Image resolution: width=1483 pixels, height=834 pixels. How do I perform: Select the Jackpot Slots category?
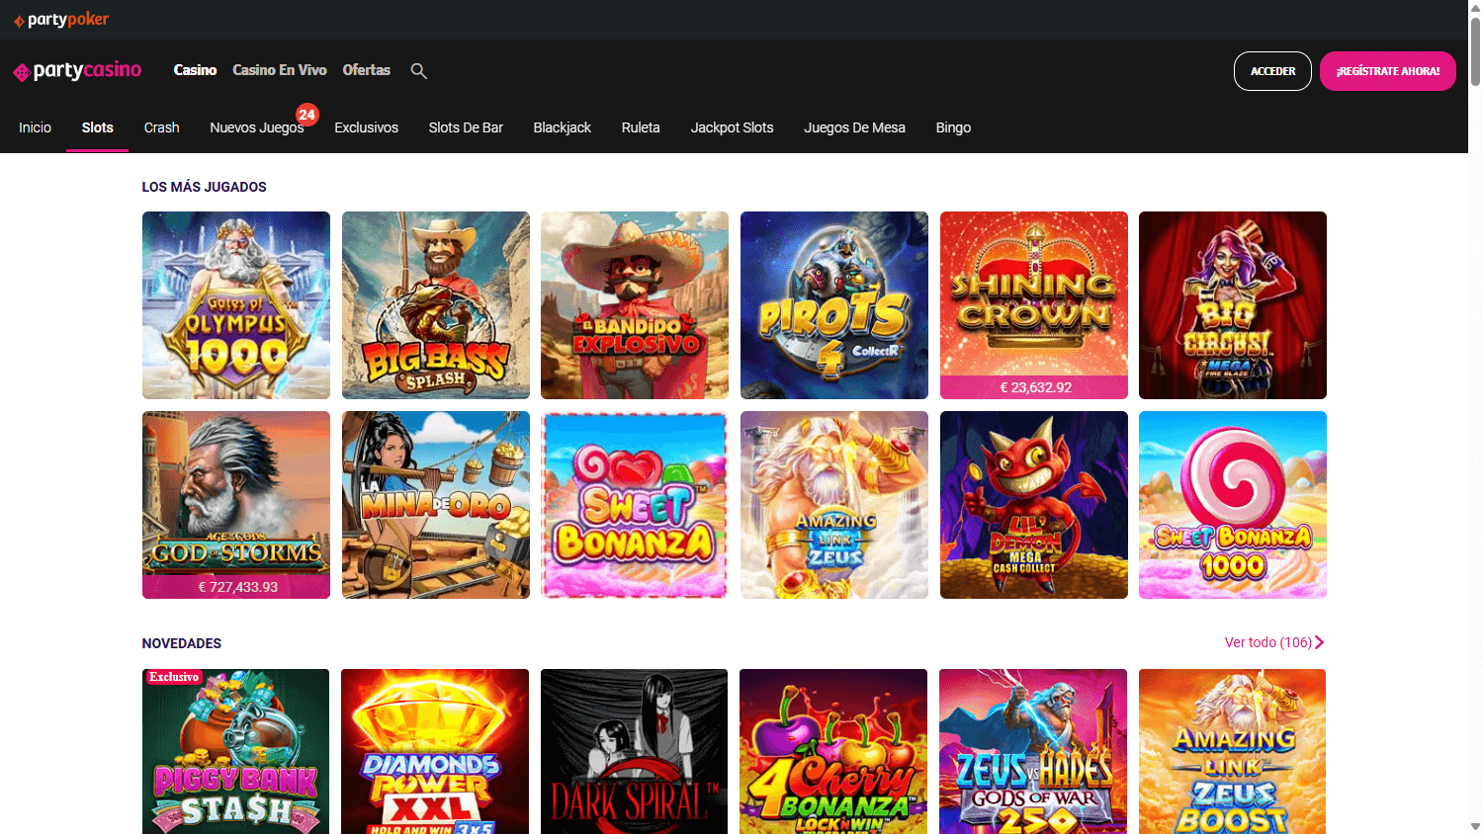pos(732,127)
